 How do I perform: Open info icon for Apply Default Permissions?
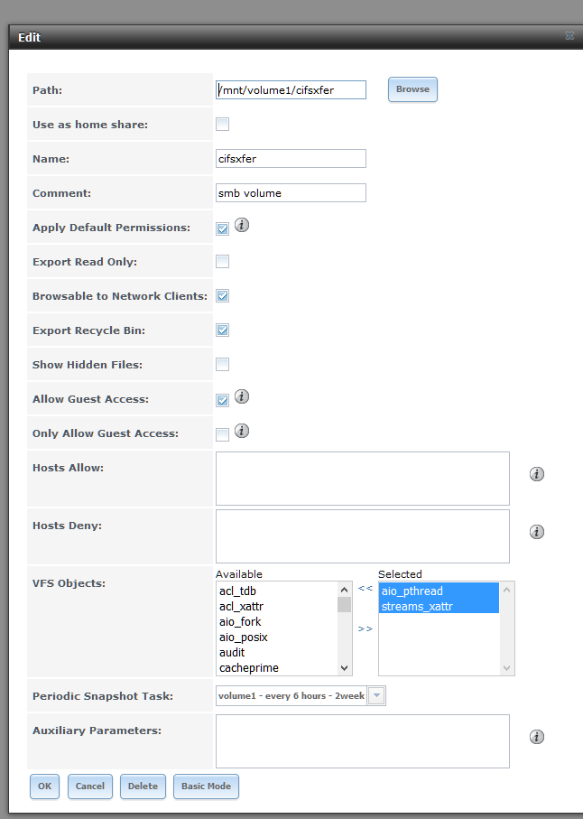coord(242,225)
